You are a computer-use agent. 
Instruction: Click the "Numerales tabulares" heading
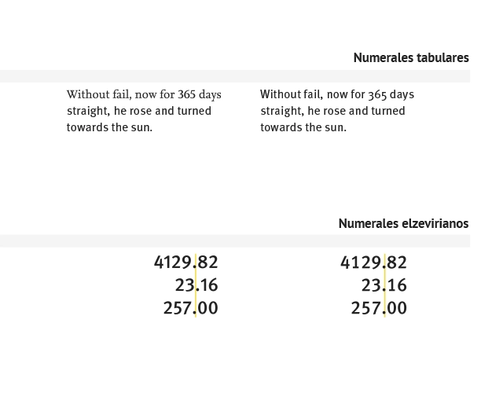(411, 57)
